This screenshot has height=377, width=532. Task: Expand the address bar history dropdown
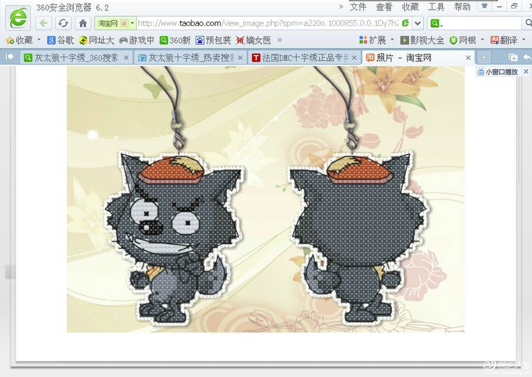418,23
